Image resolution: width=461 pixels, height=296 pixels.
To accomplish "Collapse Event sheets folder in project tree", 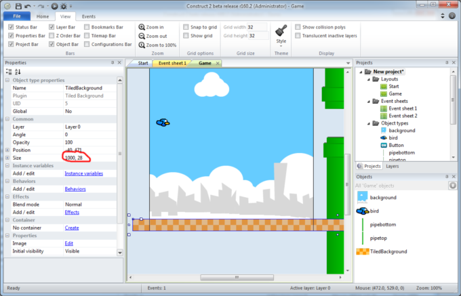I will 369,102.
